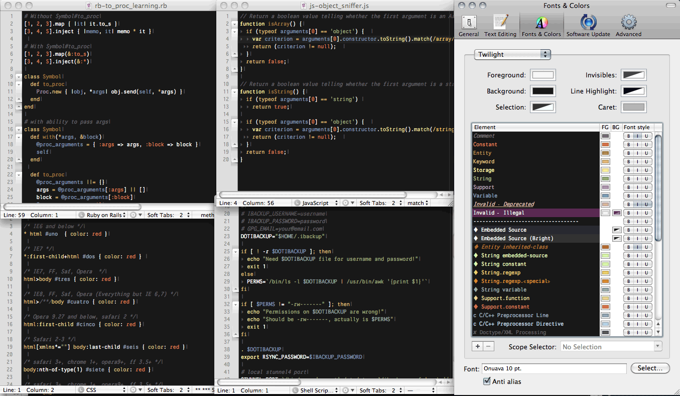Click the Font text field
This screenshot has height=396, width=680.
click(x=554, y=368)
